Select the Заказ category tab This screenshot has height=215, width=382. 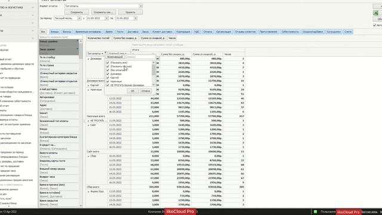[145, 32]
